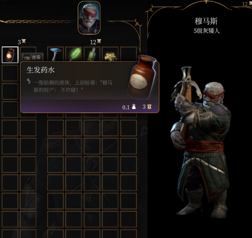The width and height of the screenshot is (252, 238).
Task: Click the tooltip description text icon
Action: click(29, 81)
